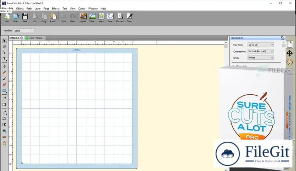Select the node Edit Shape tool
The width and height of the screenshot is (296, 171).
[x=4, y=53]
